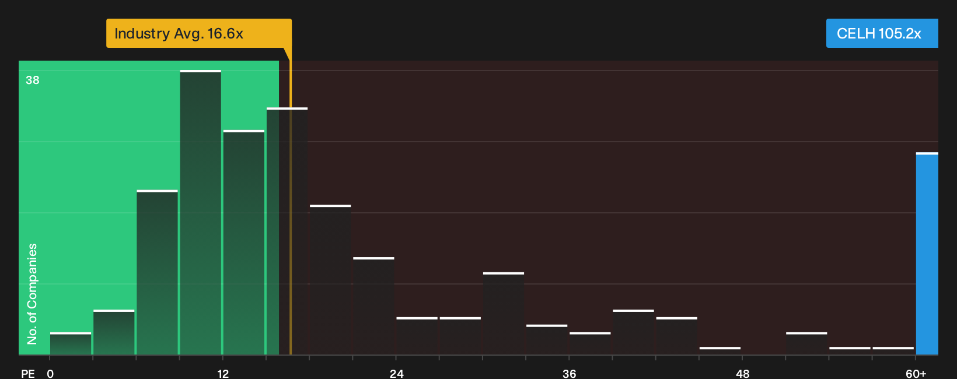The width and height of the screenshot is (957, 379).
Task: Click the Industry Avg. 16.6x label
Action: click(198, 33)
